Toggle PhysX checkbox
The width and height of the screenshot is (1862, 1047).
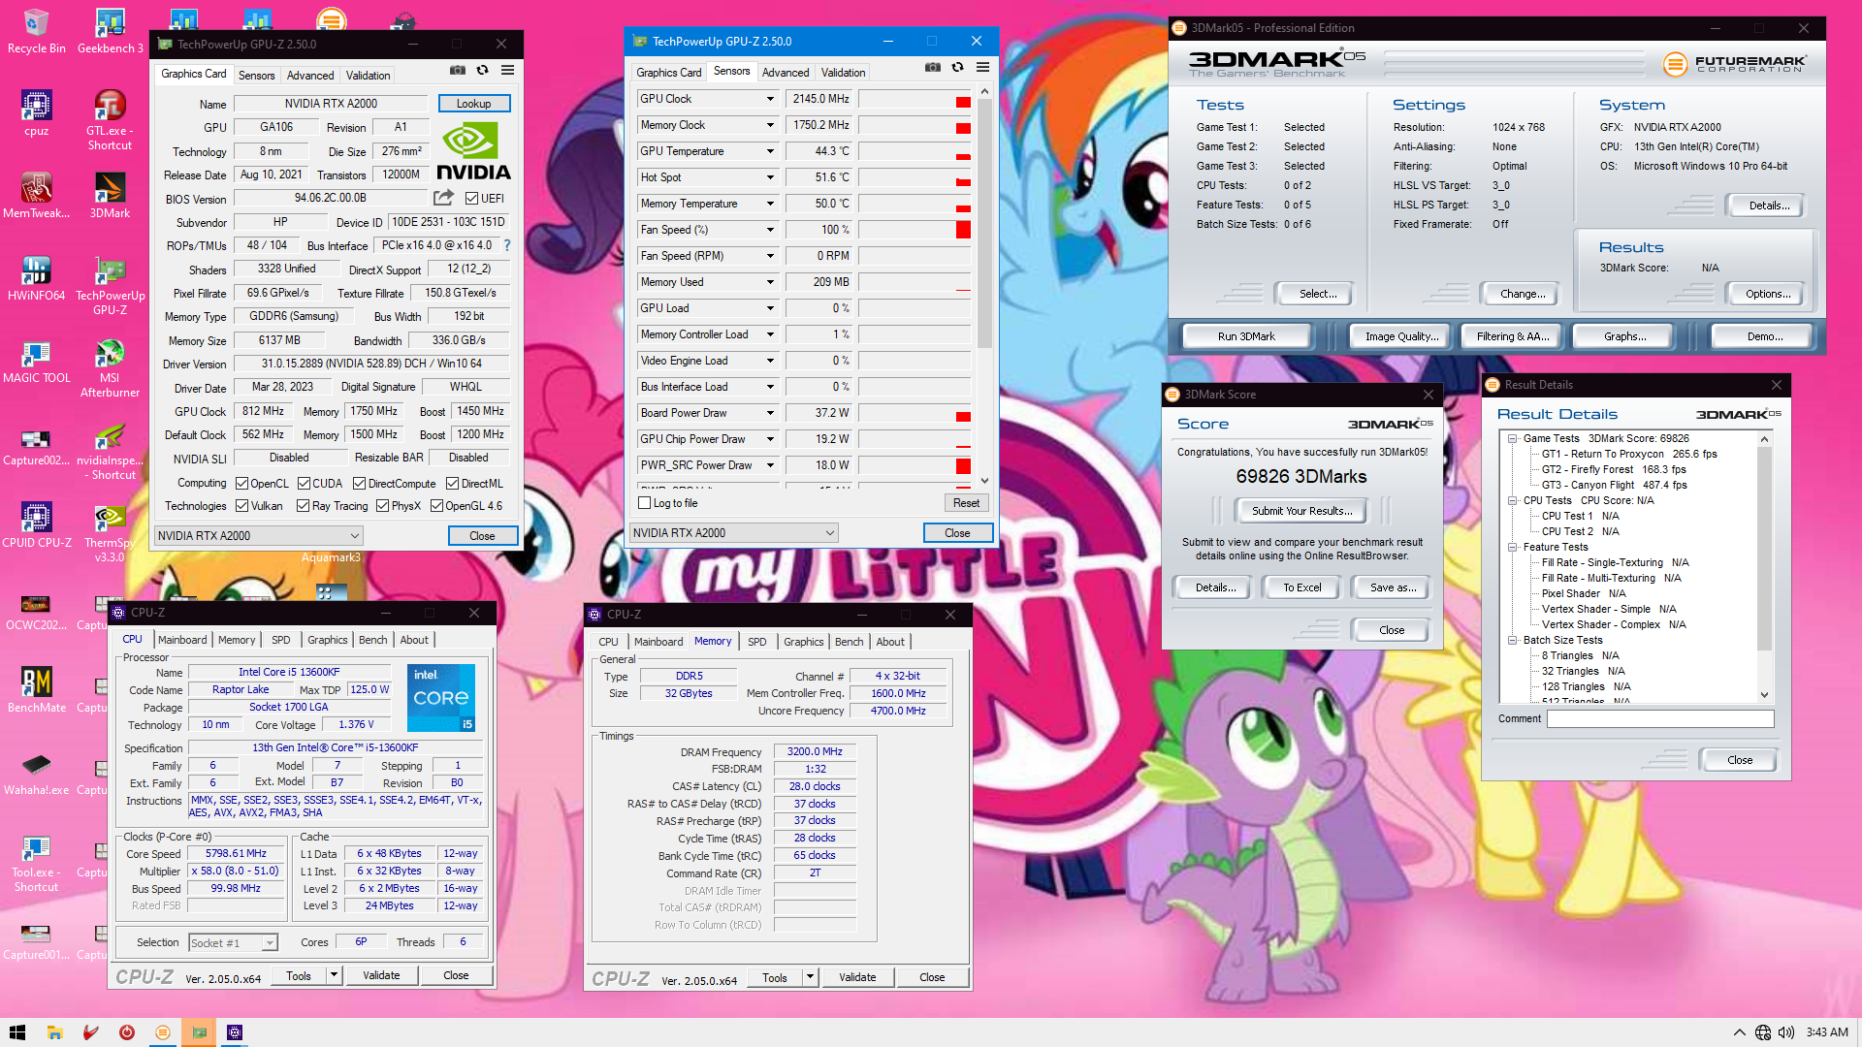(x=382, y=506)
